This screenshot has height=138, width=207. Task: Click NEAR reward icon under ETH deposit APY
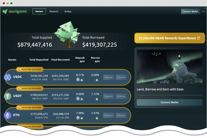click(78, 118)
